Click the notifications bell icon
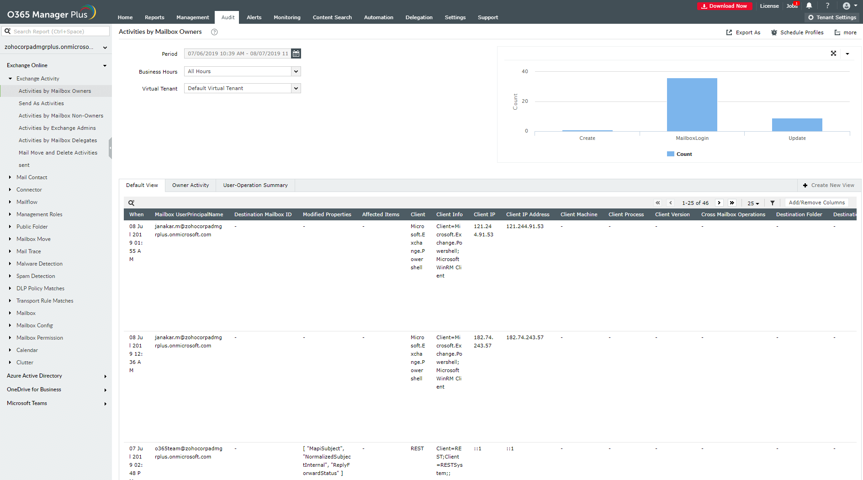The height and width of the screenshot is (480, 863). [x=809, y=6]
